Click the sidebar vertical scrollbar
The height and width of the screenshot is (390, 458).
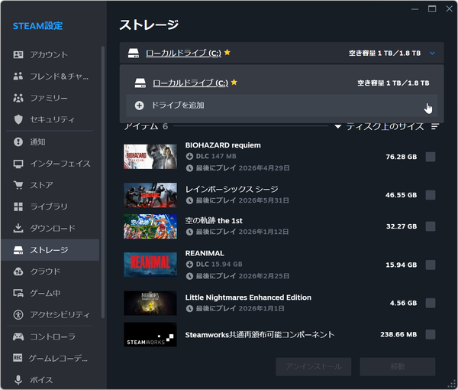(x=102, y=181)
